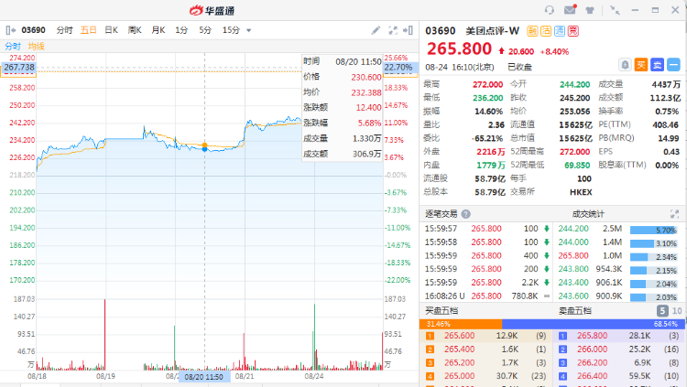687x387 pixels.
Task: Click the 15:59:57 tick trade row
Action: click(485, 229)
